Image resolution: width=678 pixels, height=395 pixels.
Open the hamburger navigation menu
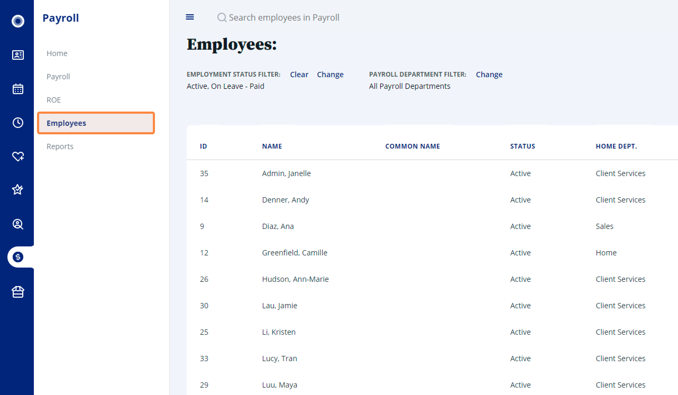(x=190, y=17)
